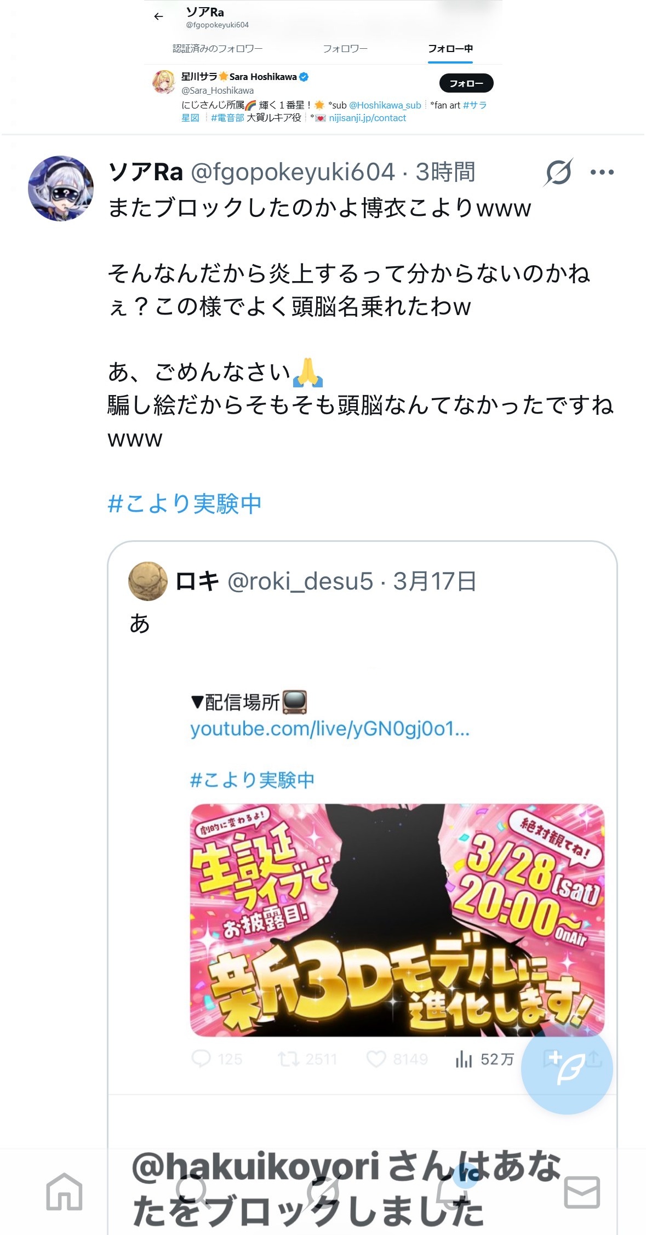Screen dimensions: 646x1235
Task: Follow 星川サラ with the フォロー button
Action: coord(466,83)
